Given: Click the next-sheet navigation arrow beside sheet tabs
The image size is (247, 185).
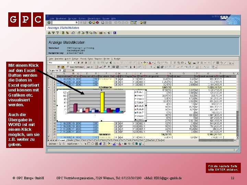Looking at the screenshot, I should coord(54,140).
